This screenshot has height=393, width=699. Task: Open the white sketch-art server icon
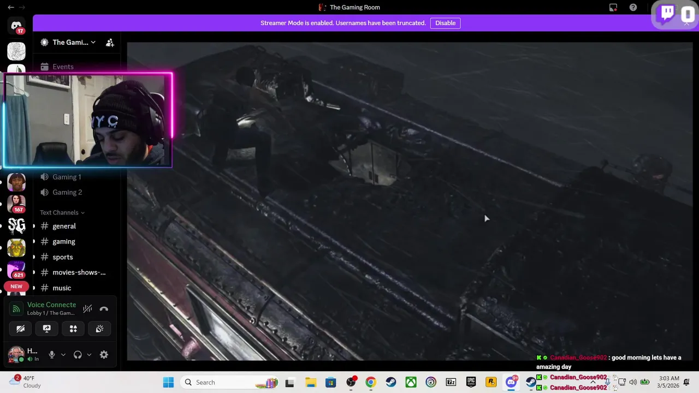pos(16,51)
